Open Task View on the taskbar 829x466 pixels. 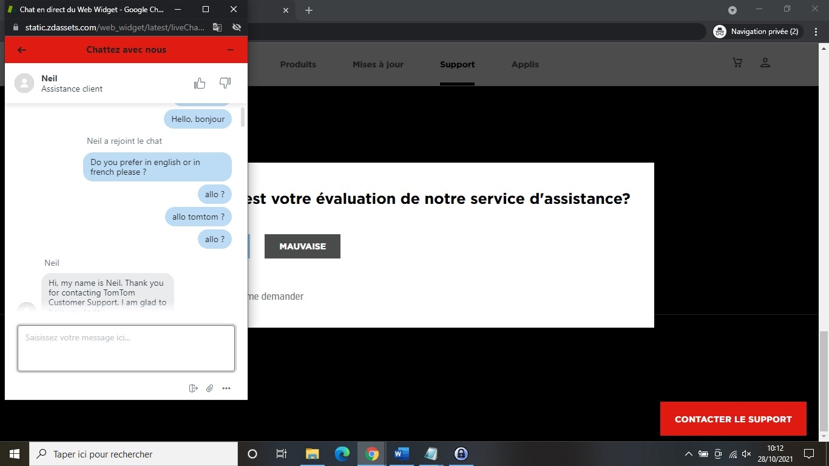coord(282,454)
